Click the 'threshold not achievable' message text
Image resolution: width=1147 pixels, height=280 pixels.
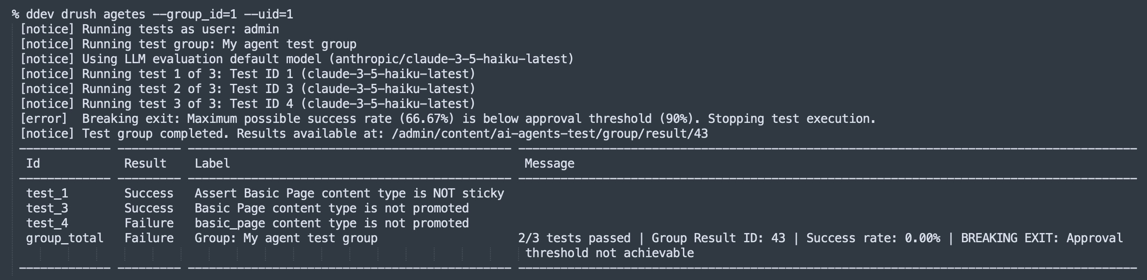point(610,253)
